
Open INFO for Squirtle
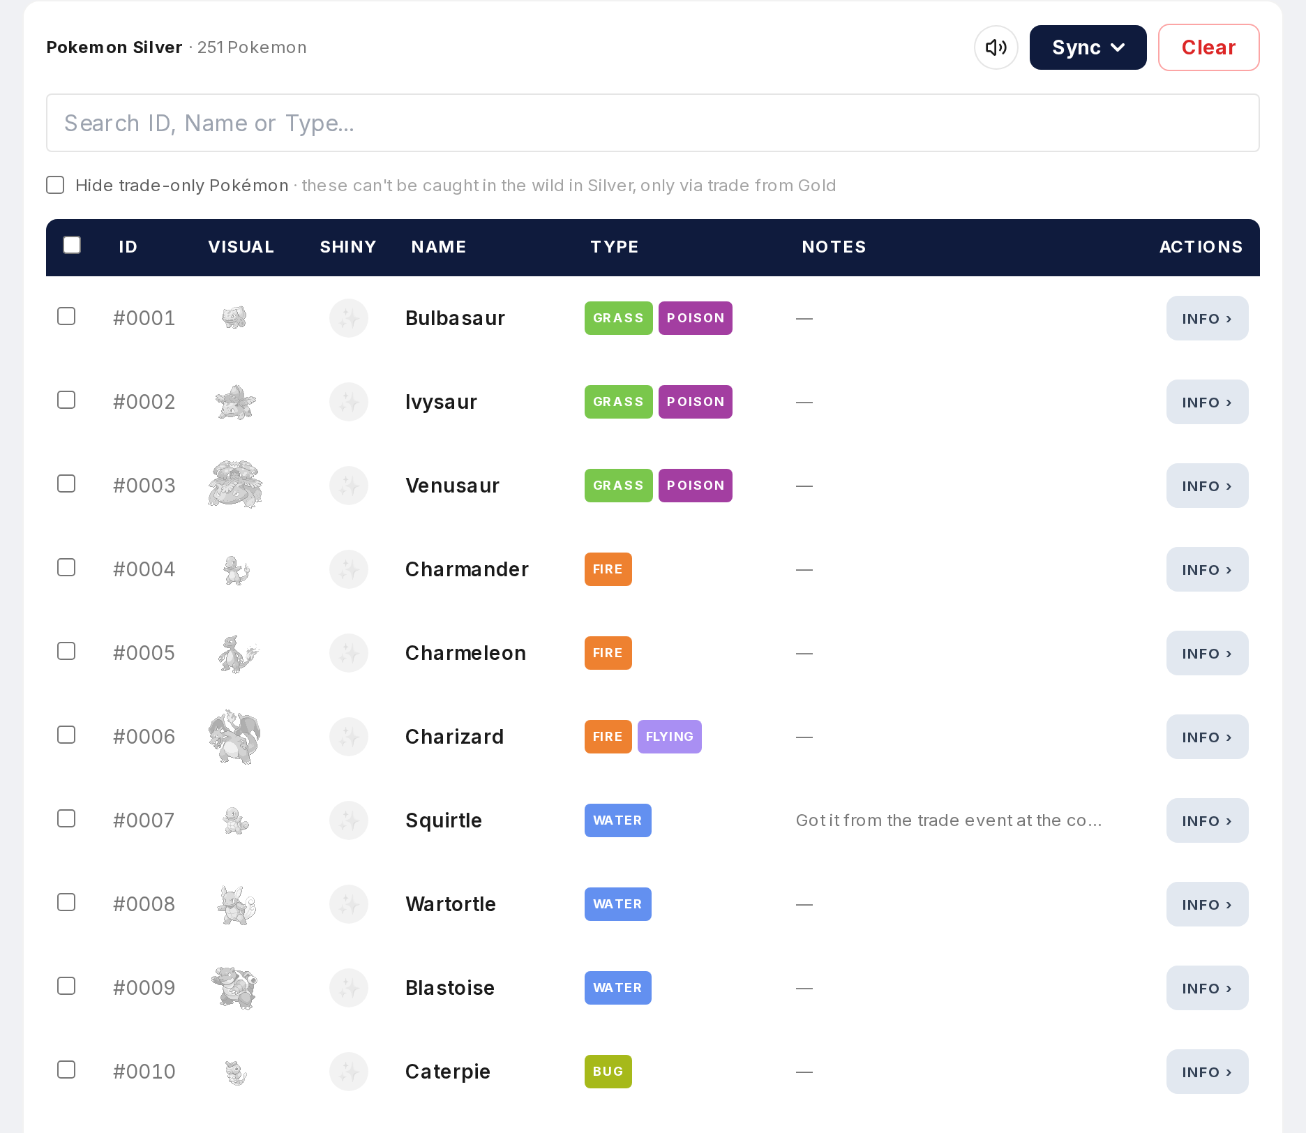[x=1207, y=820]
